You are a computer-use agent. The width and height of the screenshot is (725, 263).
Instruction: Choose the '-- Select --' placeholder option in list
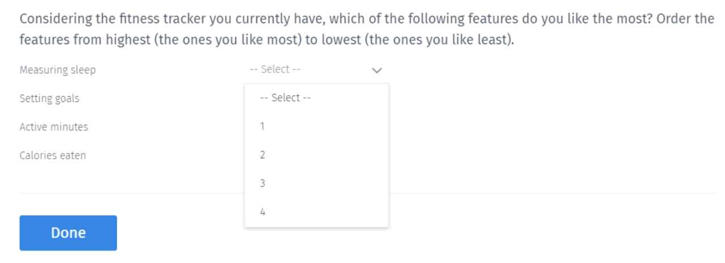285,97
